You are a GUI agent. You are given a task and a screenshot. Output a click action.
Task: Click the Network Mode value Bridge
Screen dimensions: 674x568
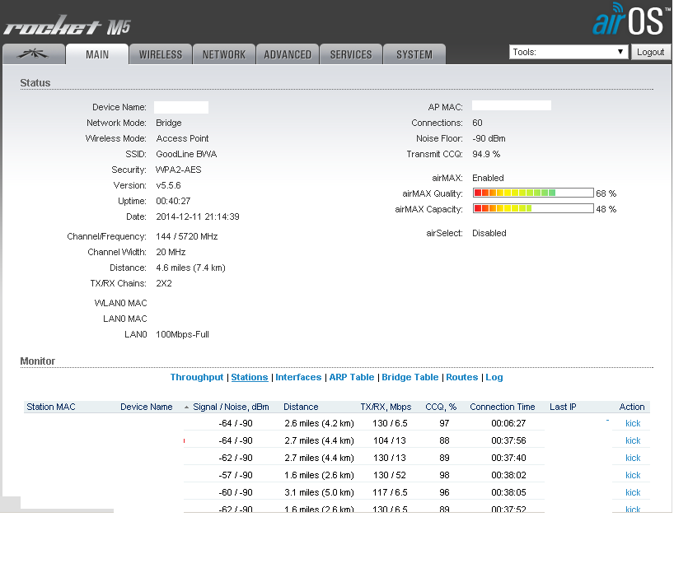point(168,123)
